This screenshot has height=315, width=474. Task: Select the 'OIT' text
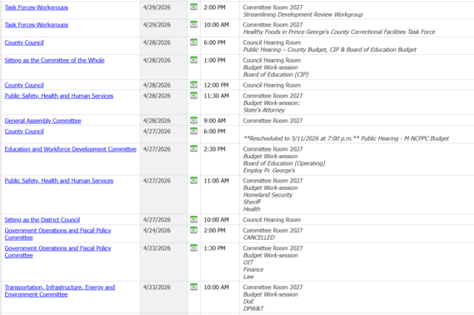click(x=248, y=262)
